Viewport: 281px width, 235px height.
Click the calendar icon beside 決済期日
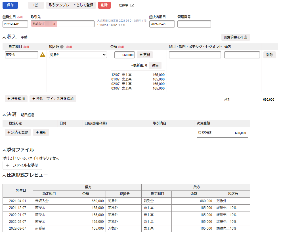pos(151,17)
